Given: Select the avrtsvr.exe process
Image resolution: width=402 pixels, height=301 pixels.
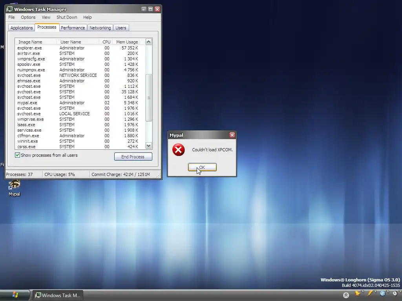Looking at the screenshot, I should point(80,53).
